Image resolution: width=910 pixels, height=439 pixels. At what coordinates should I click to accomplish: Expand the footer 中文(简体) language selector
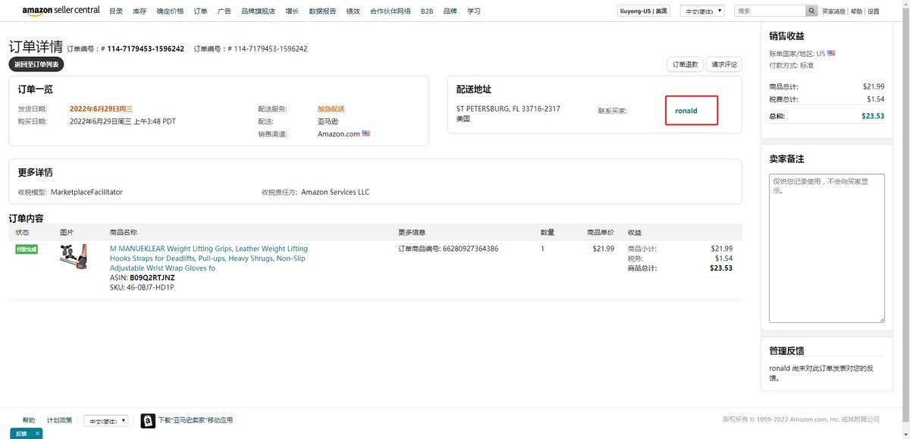coord(105,421)
